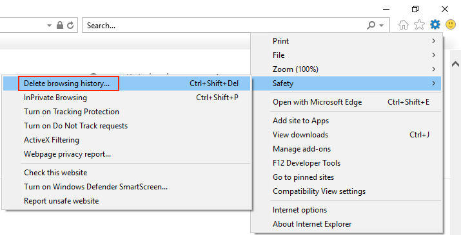Click the scrollbar up arrow
The height and width of the screenshot is (235, 461).
click(x=455, y=64)
